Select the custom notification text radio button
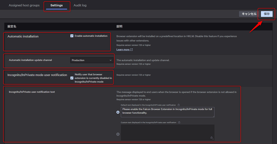 click(x=118, y=134)
